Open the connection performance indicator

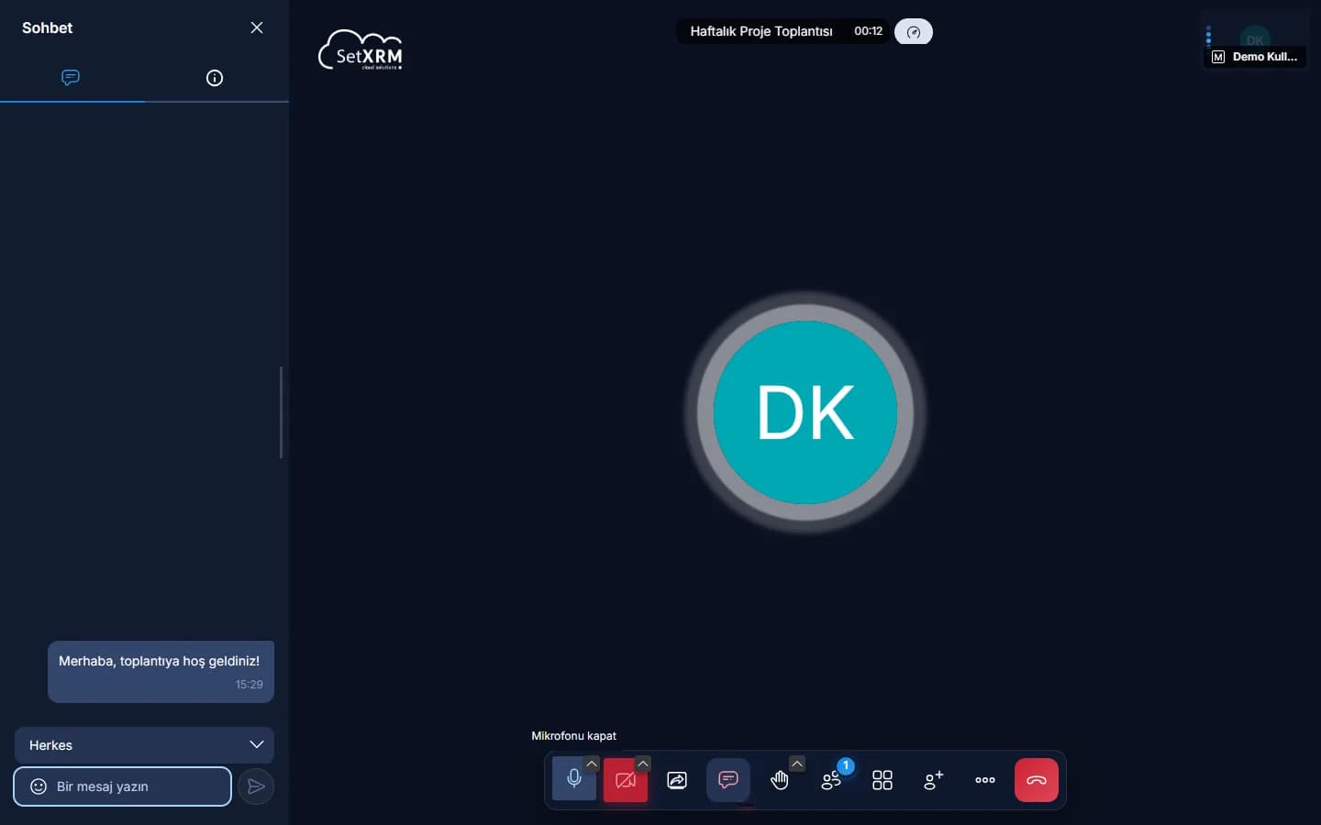pos(914,32)
